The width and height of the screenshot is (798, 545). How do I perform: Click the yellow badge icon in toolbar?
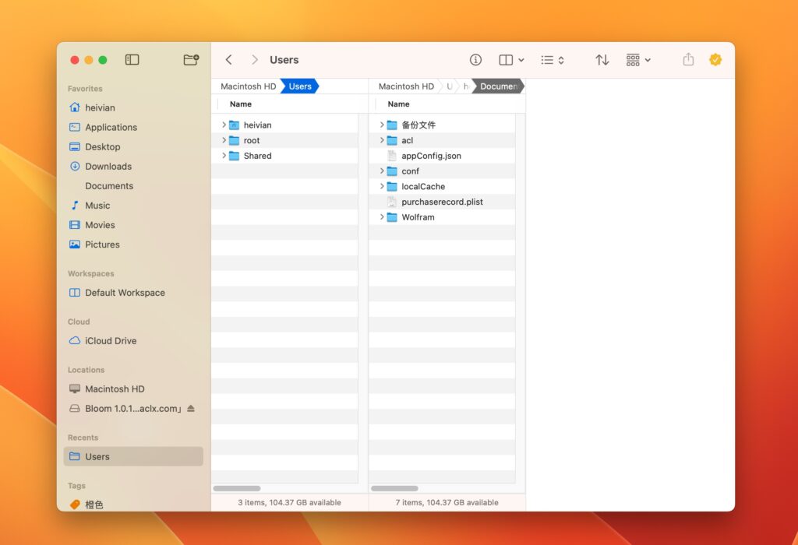click(x=715, y=59)
